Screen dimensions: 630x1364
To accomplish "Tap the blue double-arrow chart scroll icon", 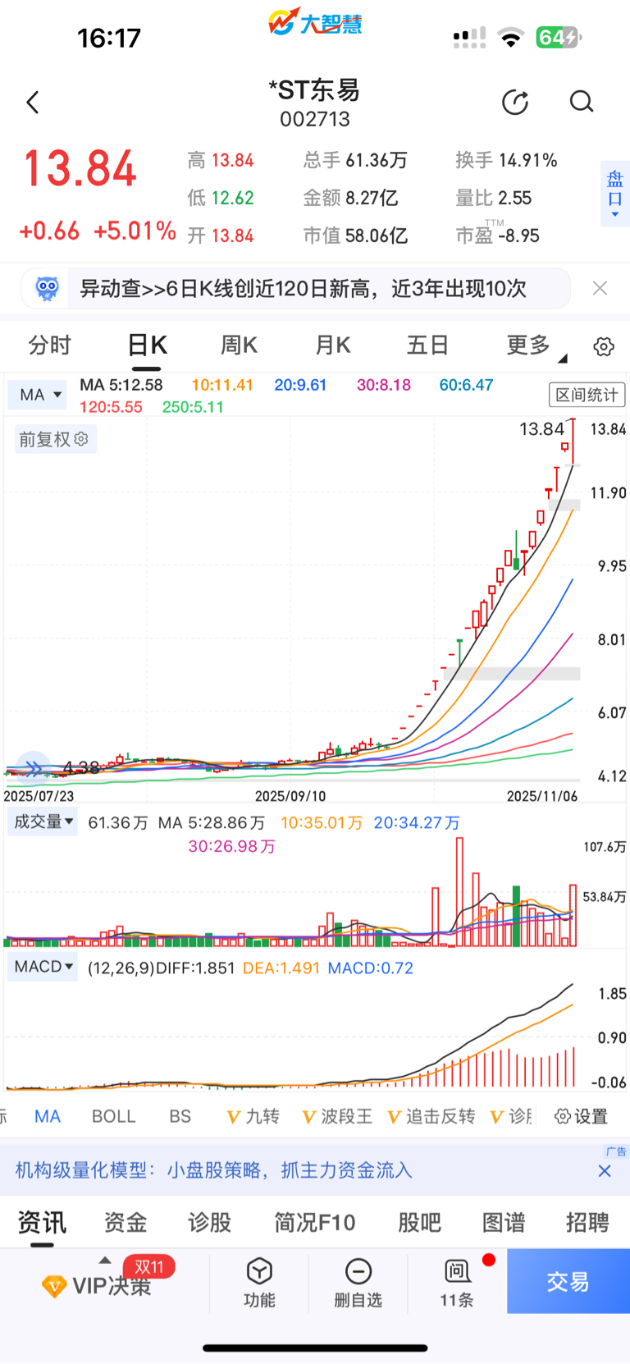I will click(34, 768).
